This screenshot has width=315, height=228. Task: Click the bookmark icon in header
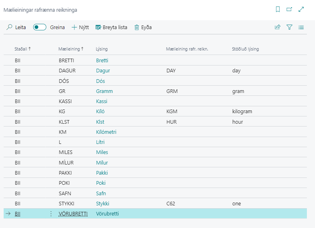(x=278, y=9)
